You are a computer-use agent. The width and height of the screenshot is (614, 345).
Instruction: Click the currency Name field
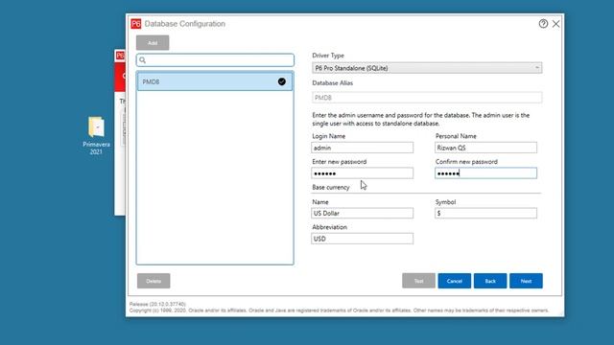[363, 213]
